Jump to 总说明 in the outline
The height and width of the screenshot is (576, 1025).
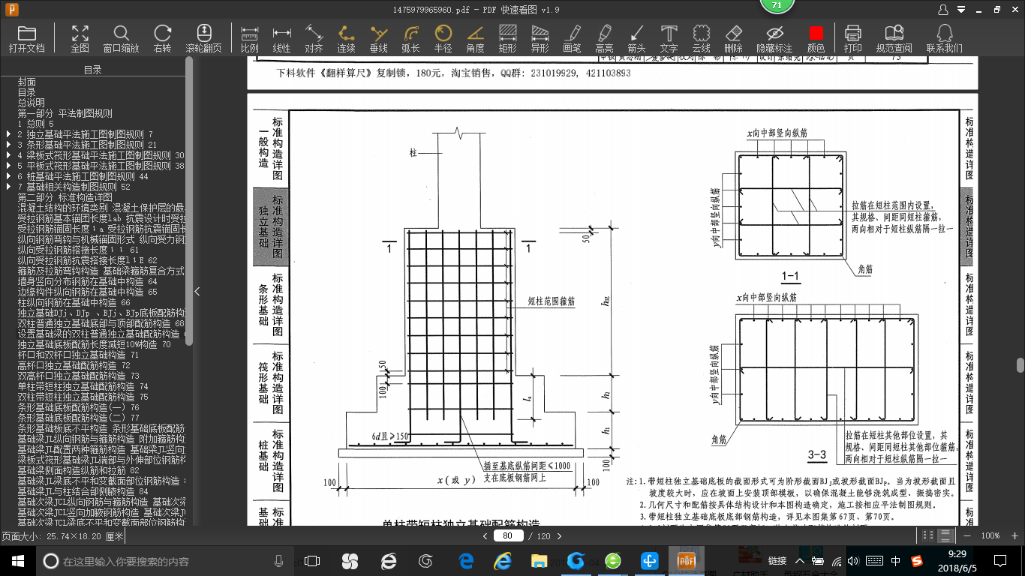point(32,103)
